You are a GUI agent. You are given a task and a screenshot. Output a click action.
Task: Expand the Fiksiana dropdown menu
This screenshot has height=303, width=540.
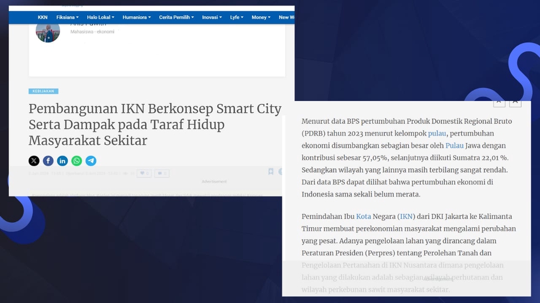click(67, 17)
